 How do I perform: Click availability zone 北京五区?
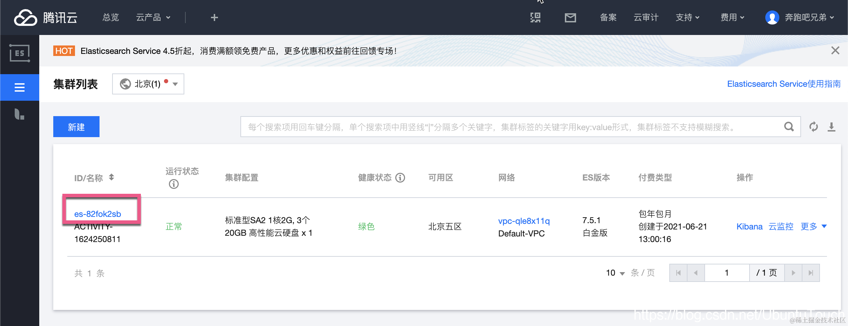[x=445, y=226]
